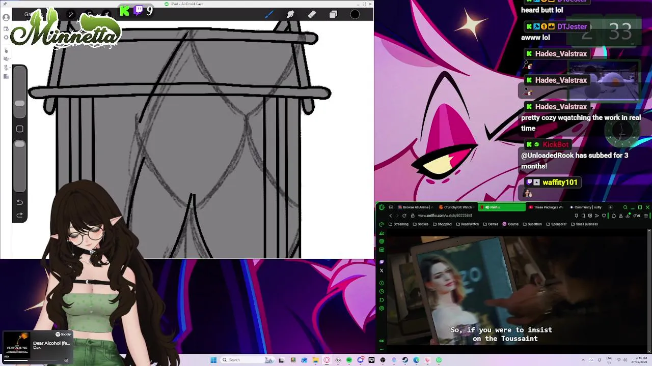
Task: Open browser AI assistant button
Action: 637,216
